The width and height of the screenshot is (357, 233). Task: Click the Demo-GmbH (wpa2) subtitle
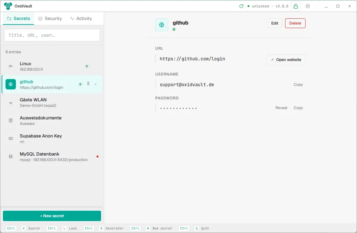(38, 106)
